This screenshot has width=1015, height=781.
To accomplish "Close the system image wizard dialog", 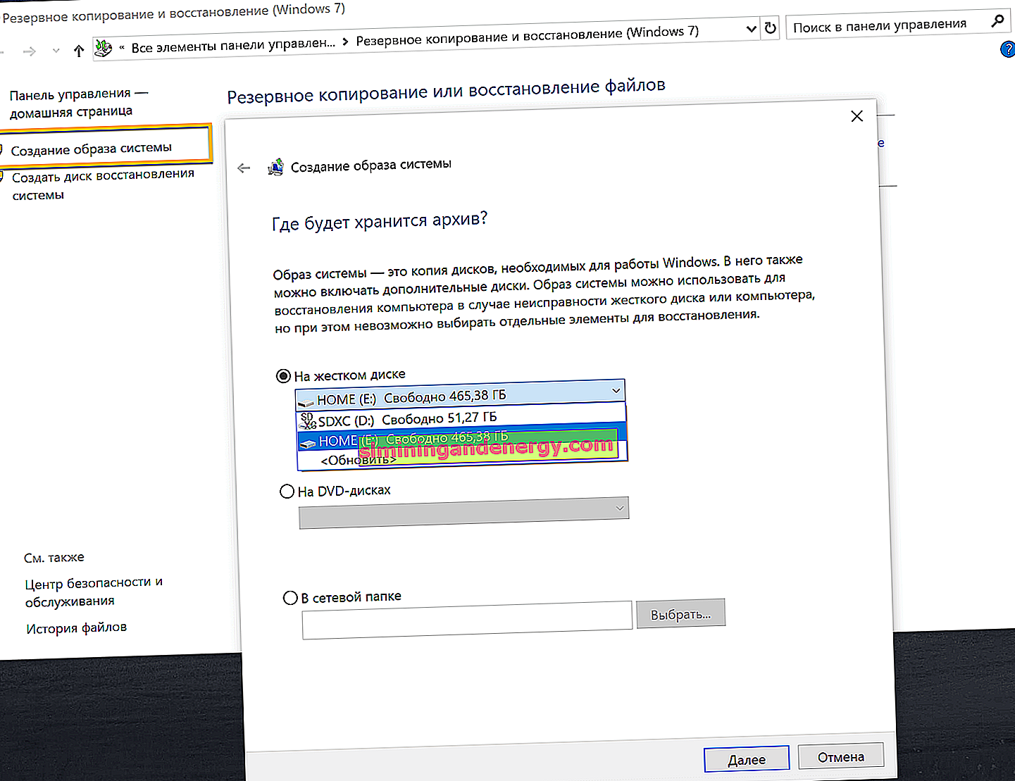I will click(x=857, y=115).
